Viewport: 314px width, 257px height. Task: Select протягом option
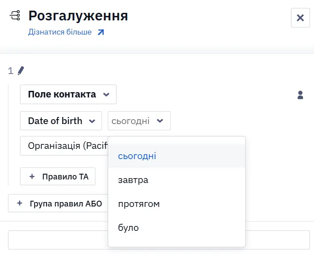point(177,204)
